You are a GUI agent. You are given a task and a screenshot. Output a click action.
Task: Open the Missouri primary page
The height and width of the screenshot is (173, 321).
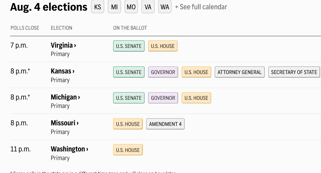point(65,123)
